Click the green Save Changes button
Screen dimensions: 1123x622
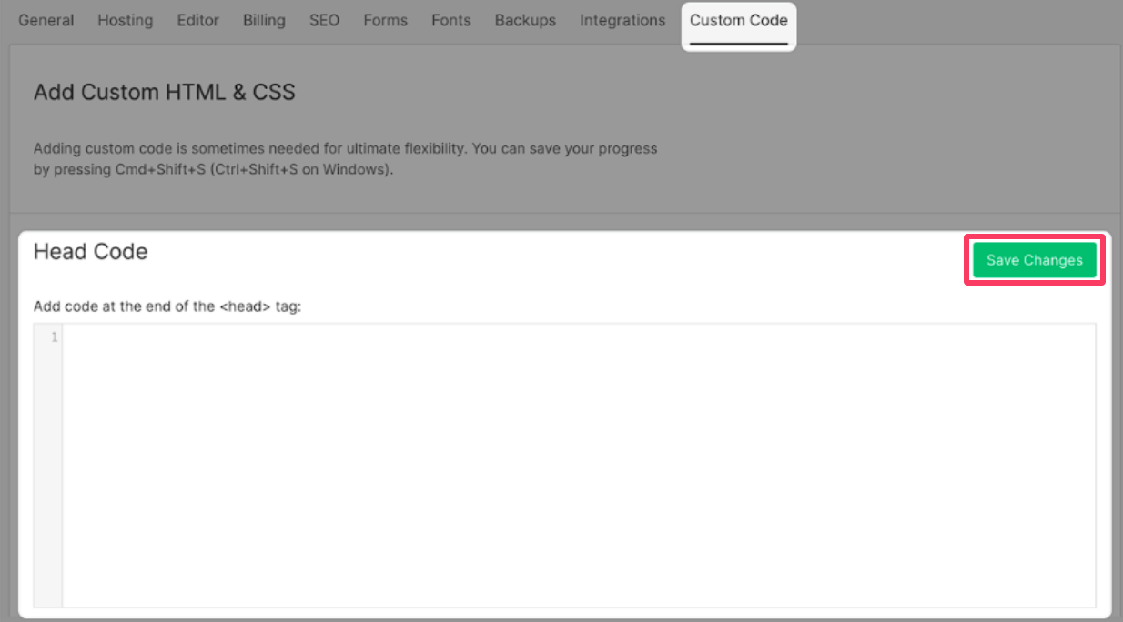[x=1035, y=260]
